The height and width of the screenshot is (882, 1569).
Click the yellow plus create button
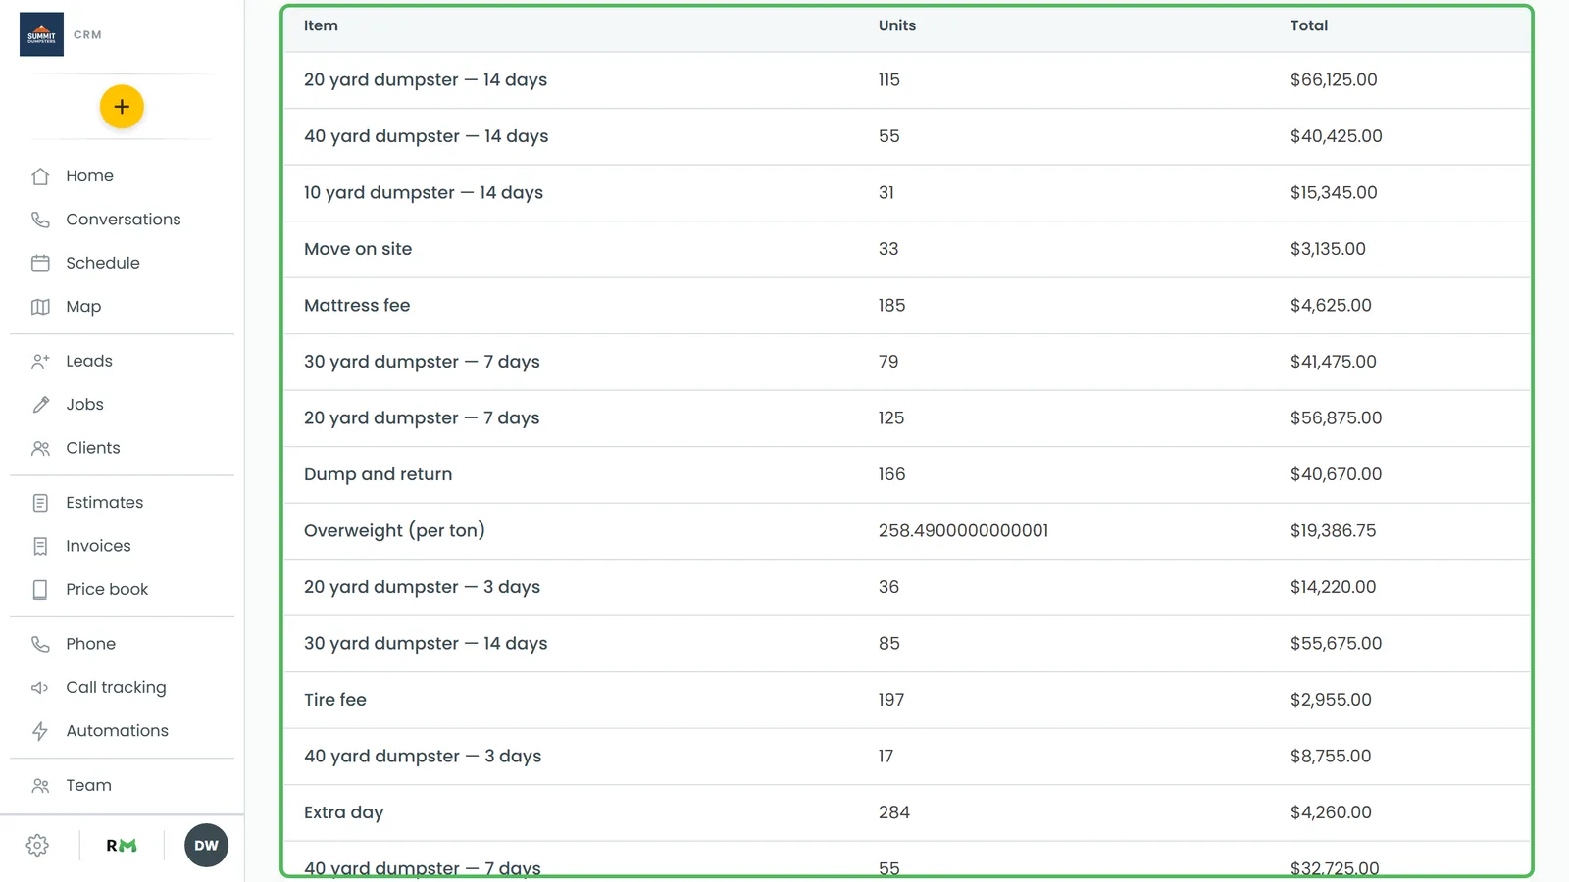coord(122,107)
